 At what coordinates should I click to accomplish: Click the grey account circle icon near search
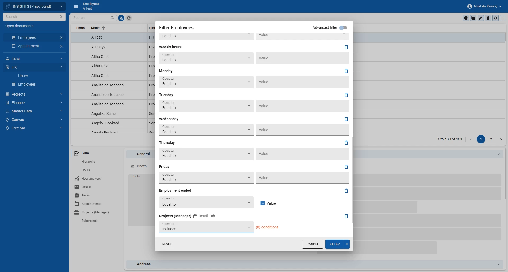(x=129, y=18)
